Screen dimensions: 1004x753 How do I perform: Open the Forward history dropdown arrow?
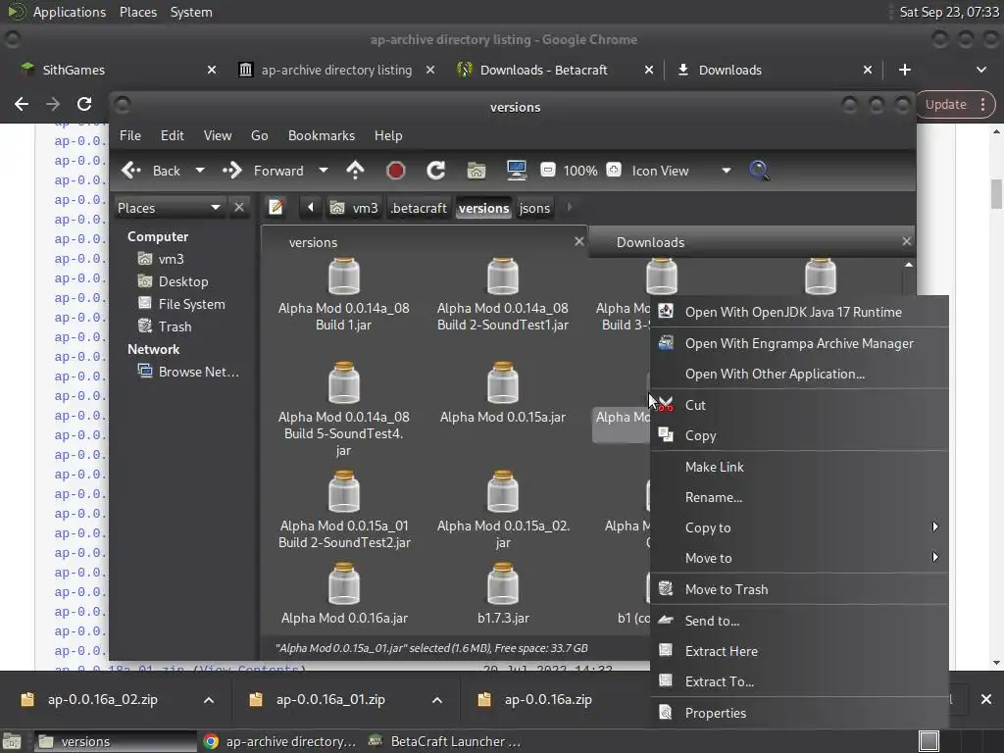pos(324,171)
